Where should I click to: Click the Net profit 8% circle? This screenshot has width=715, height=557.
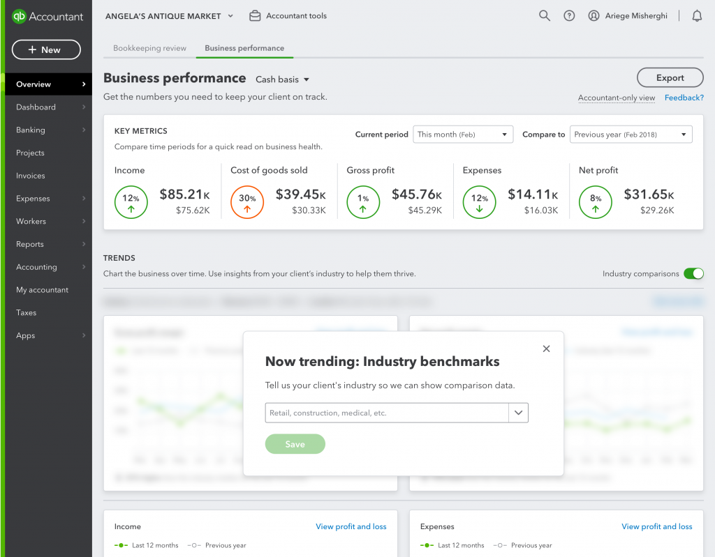[596, 202]
